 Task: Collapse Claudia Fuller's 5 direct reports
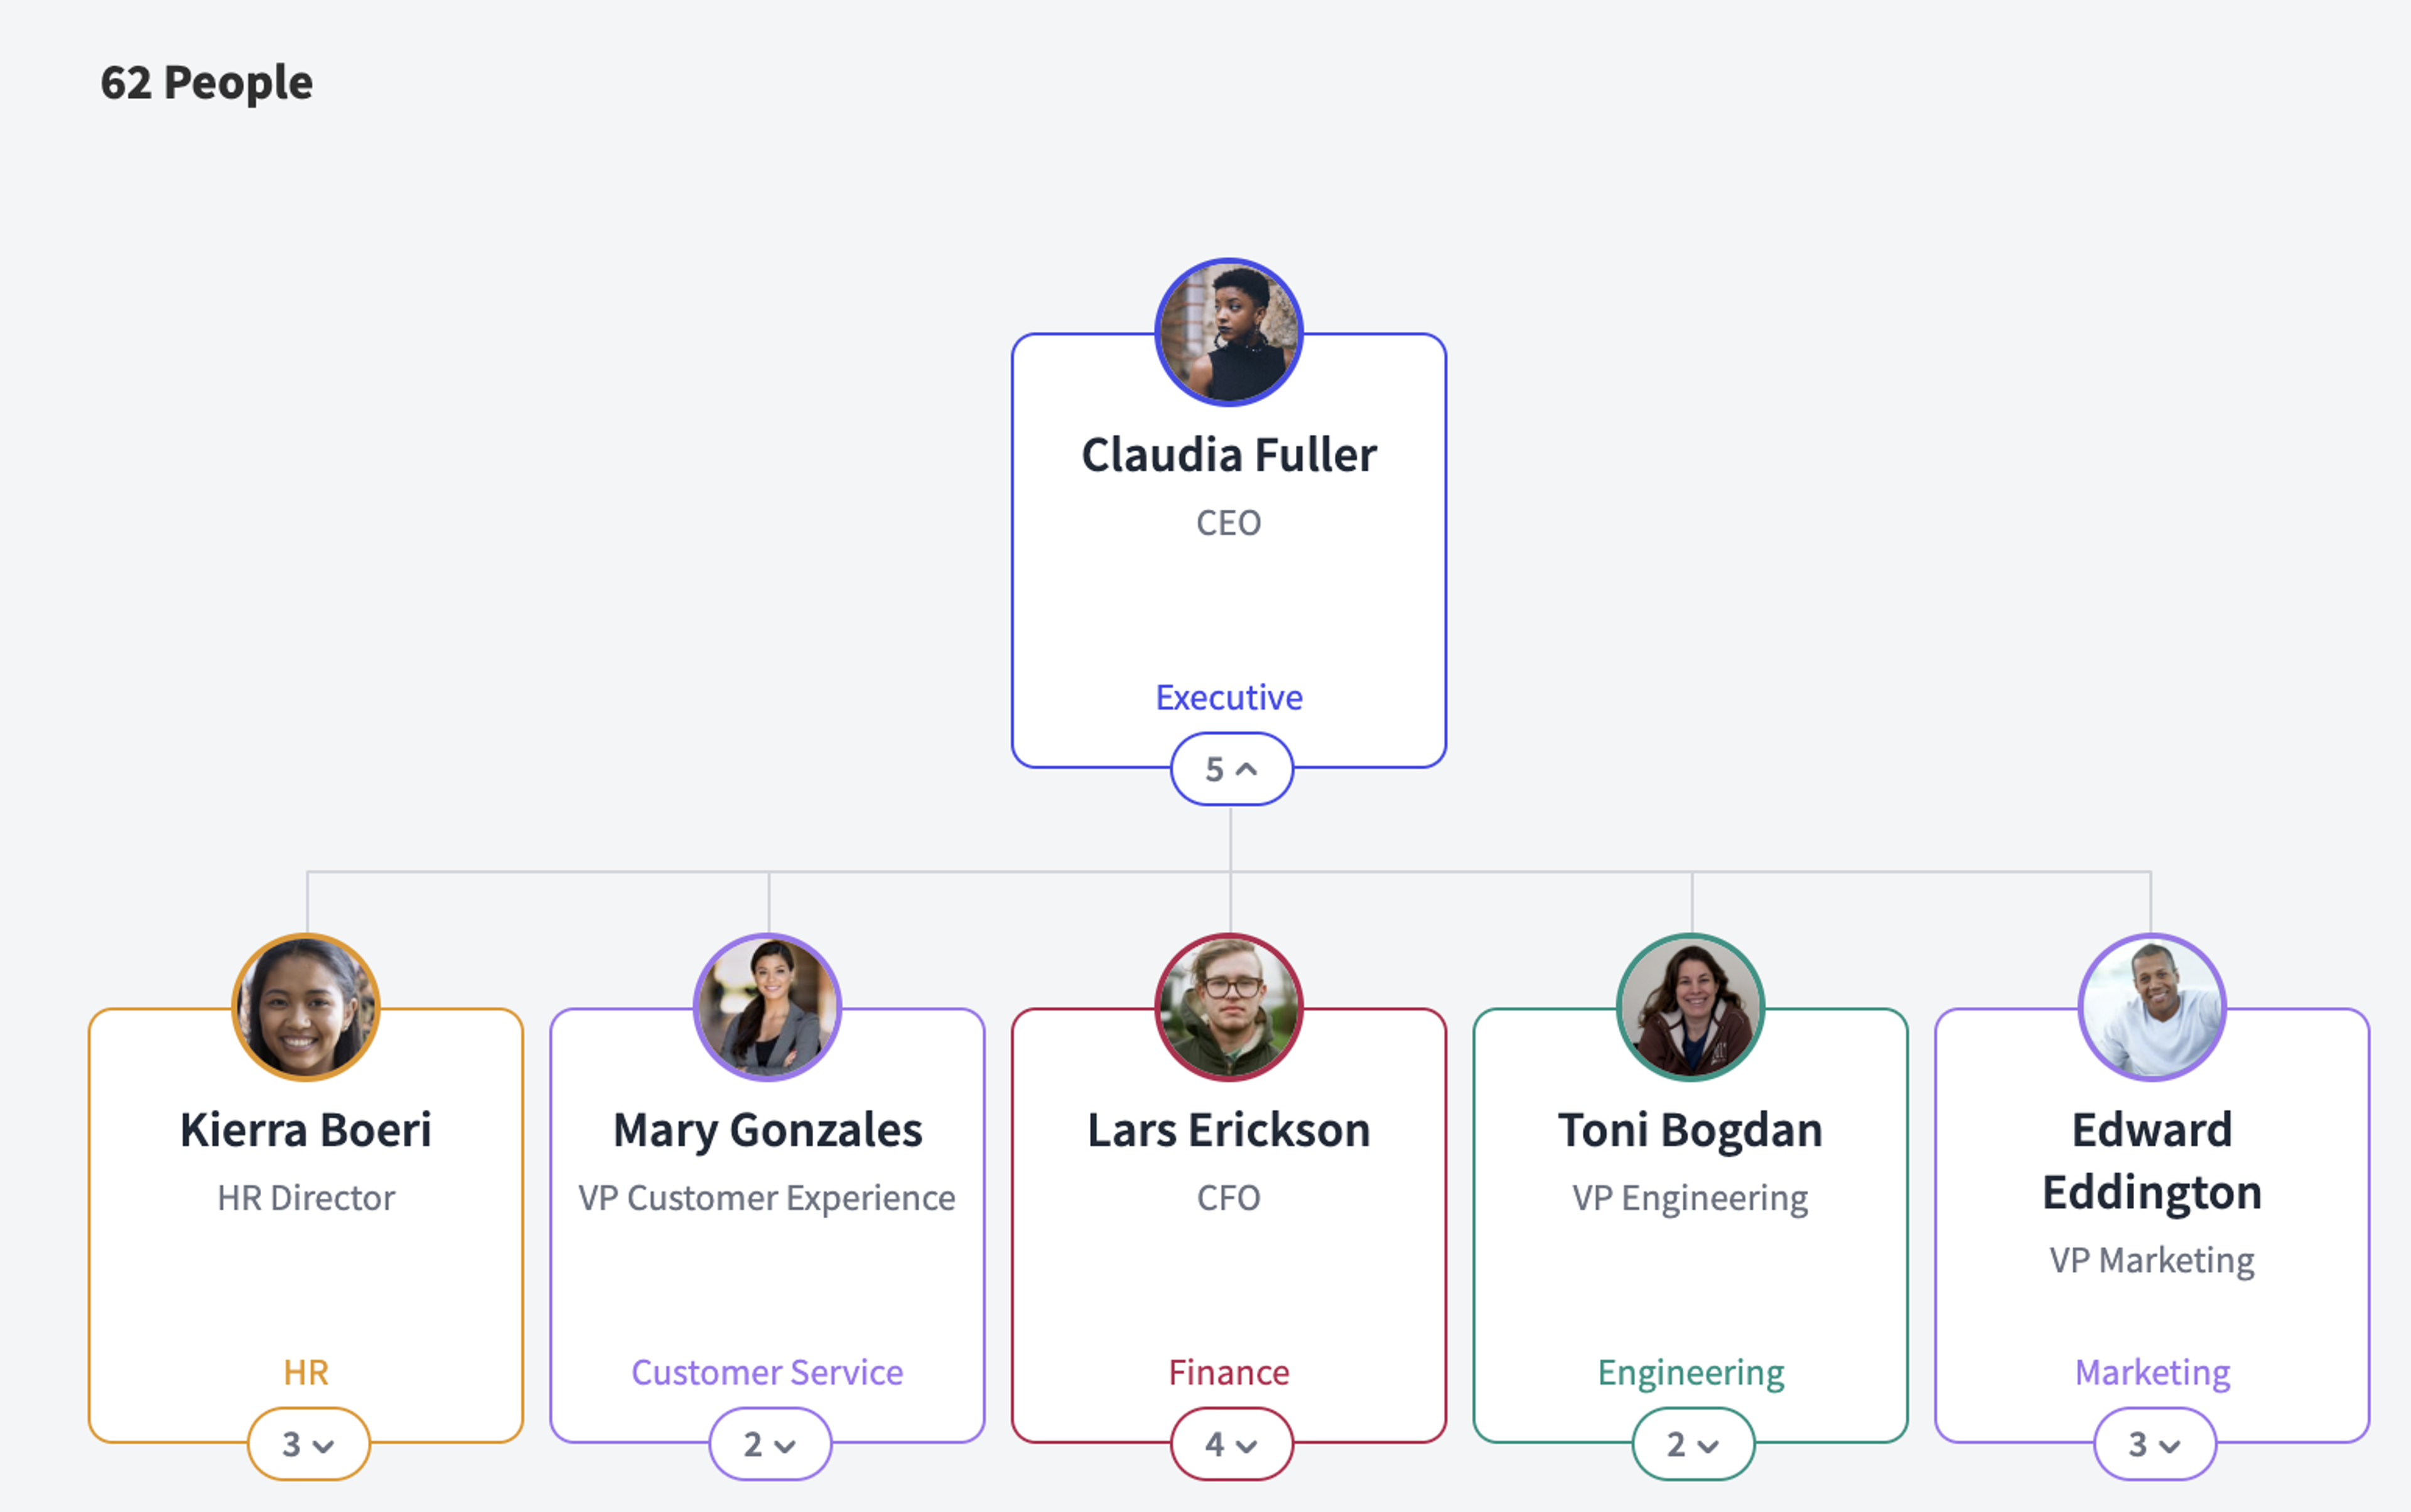(x=1231, y=769)
